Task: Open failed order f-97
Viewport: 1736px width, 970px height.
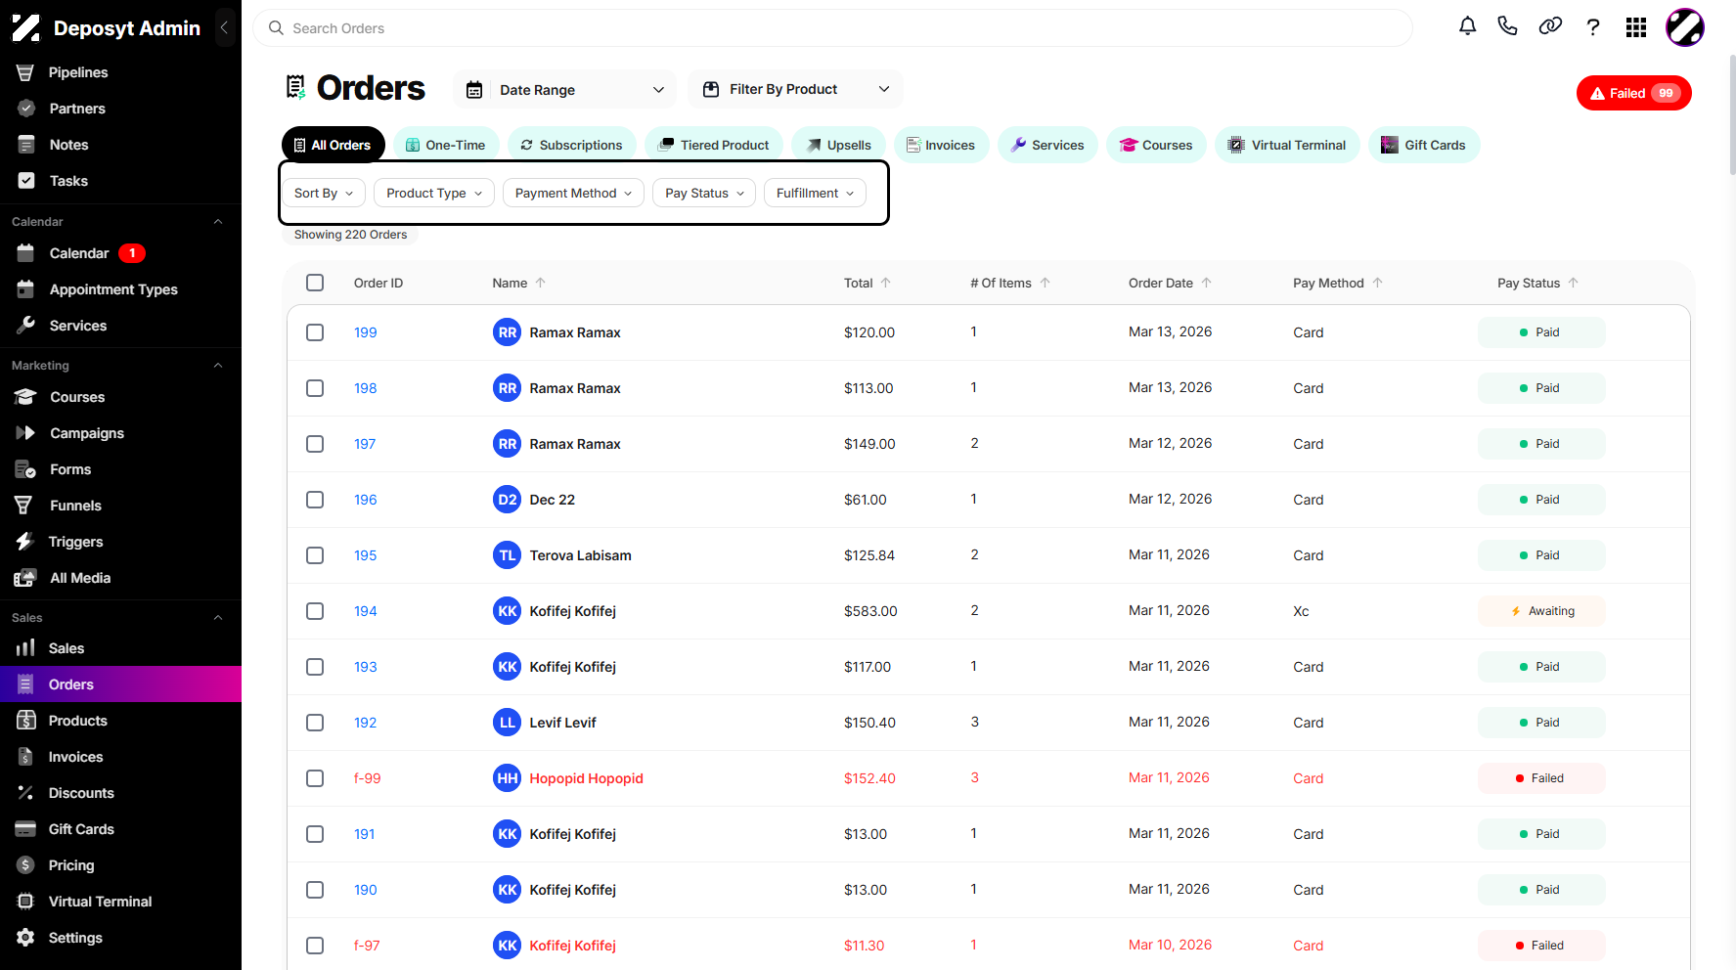Action: [x=367, y=946]
